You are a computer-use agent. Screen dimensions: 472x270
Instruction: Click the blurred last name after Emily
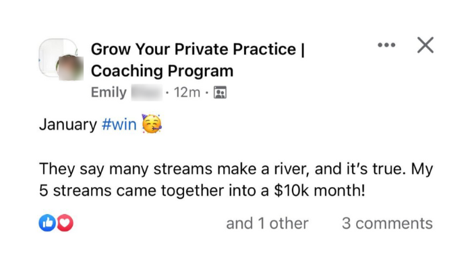pos(146,92)
